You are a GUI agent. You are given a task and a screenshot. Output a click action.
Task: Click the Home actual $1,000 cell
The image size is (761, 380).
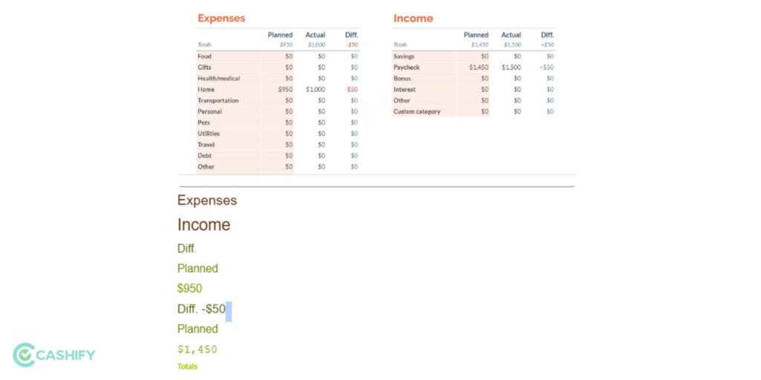(x=315, y=90)
